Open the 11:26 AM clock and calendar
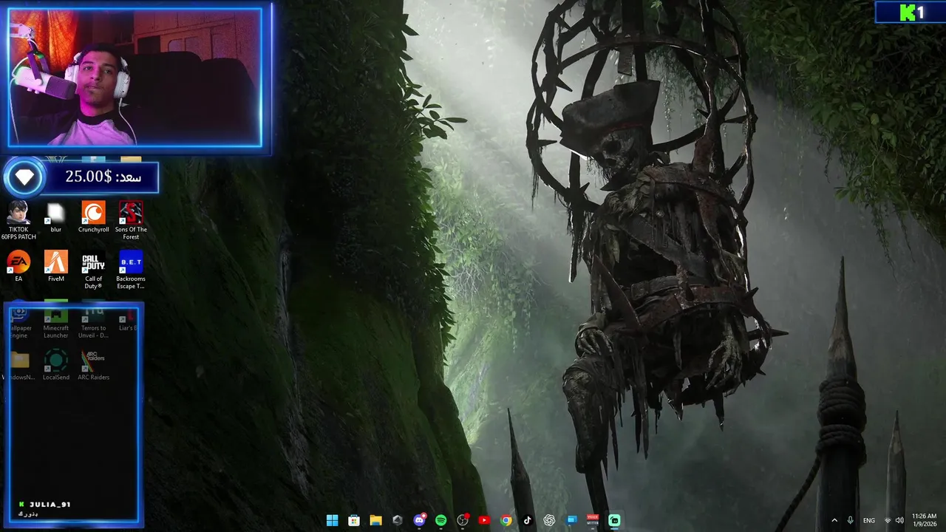The width and height of the screenshot is (946, 532). point(925,520)
